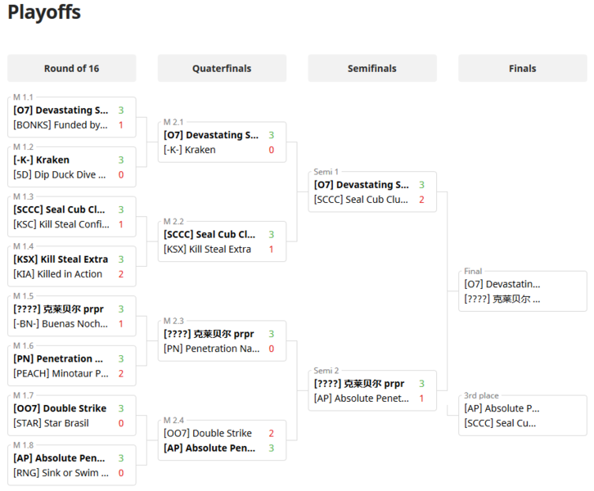594x491 pixels.
Task: Click [BONKS] Funded by team in M 1.1
Action: click(61, 125)
